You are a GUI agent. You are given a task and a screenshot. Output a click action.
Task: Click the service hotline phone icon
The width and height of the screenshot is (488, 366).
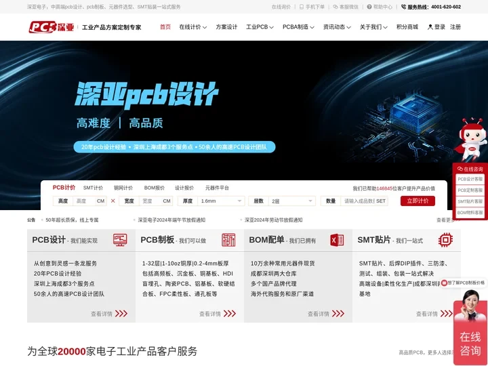click(404, 7)
